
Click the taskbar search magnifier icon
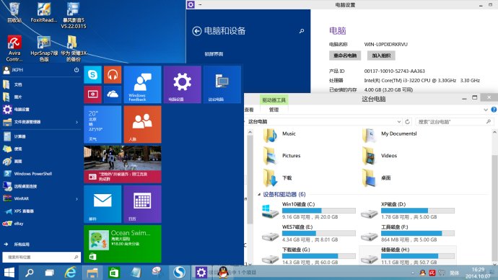pos(29,272)
